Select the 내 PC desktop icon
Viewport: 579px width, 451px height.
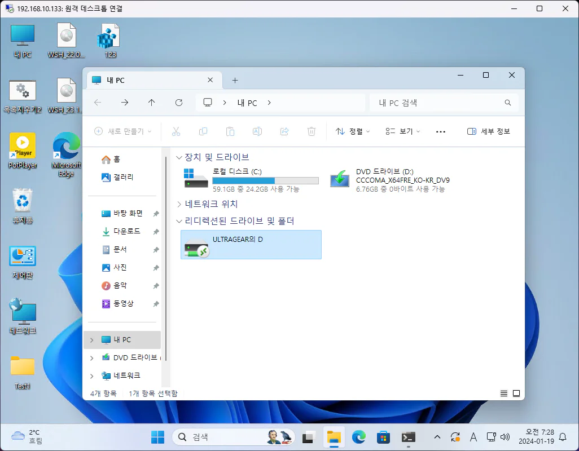23,41
